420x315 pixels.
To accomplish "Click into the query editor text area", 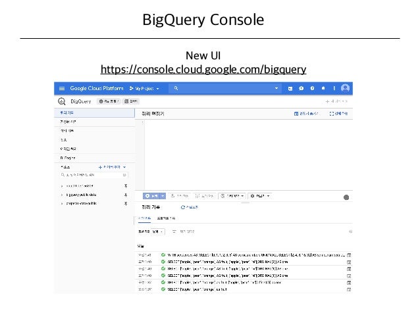I will [248, 155].
